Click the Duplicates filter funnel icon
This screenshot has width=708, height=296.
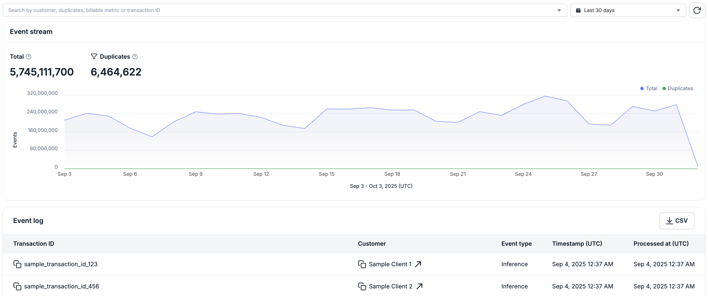94,56
